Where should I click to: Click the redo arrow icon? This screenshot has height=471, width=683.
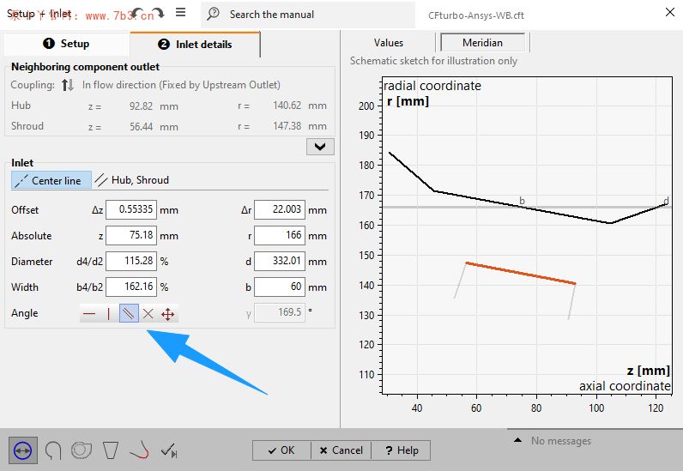159,13
